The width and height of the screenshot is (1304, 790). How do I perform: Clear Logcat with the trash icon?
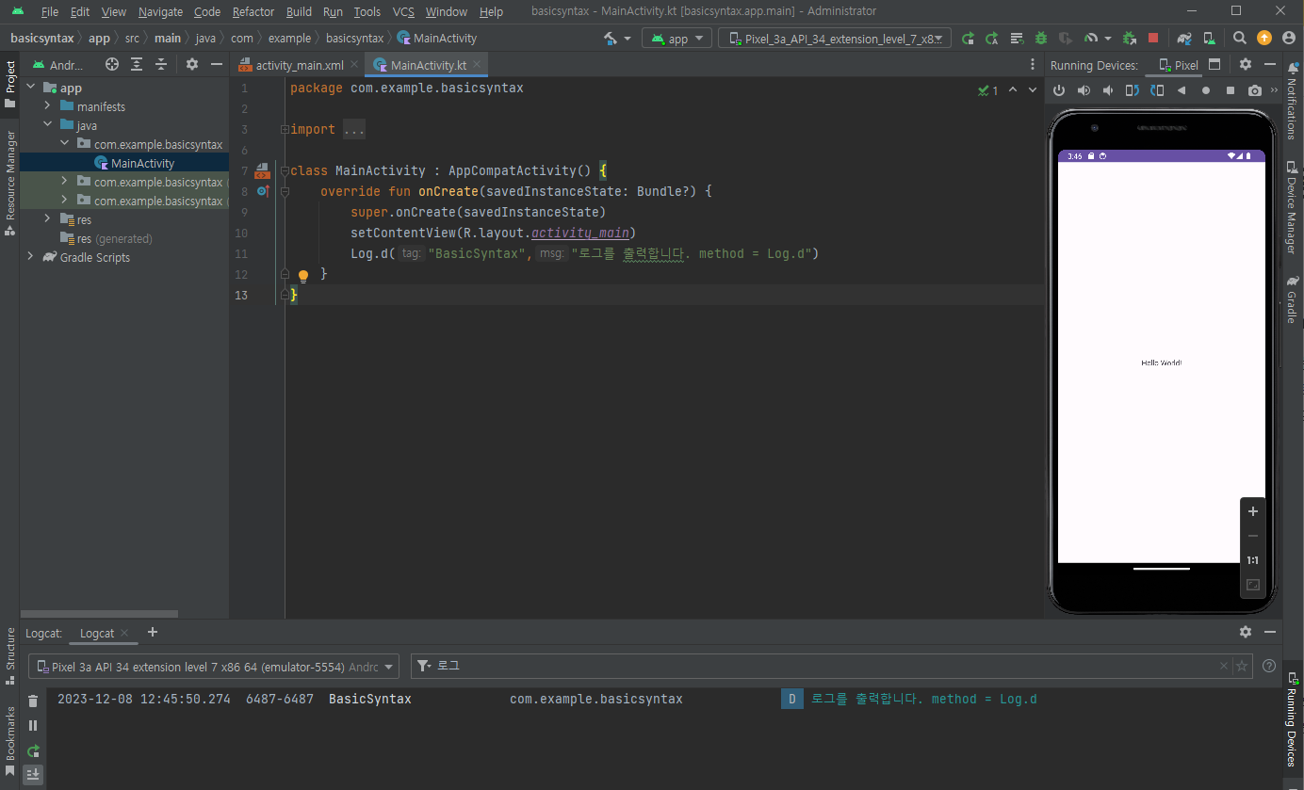coord(33,701)
